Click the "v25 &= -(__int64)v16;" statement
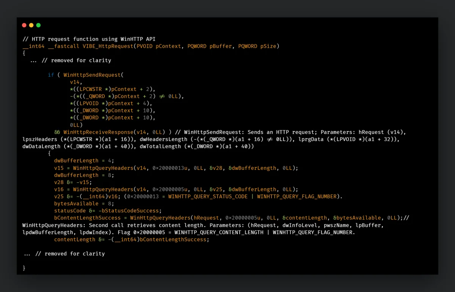The width and height of the screenshot is (455, 292). 88,196
